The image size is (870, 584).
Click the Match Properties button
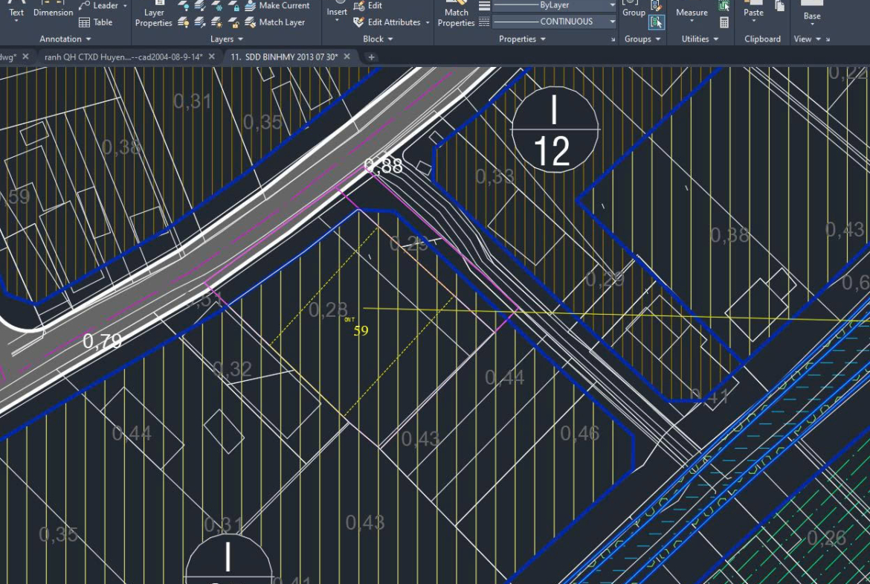point(456,15)
